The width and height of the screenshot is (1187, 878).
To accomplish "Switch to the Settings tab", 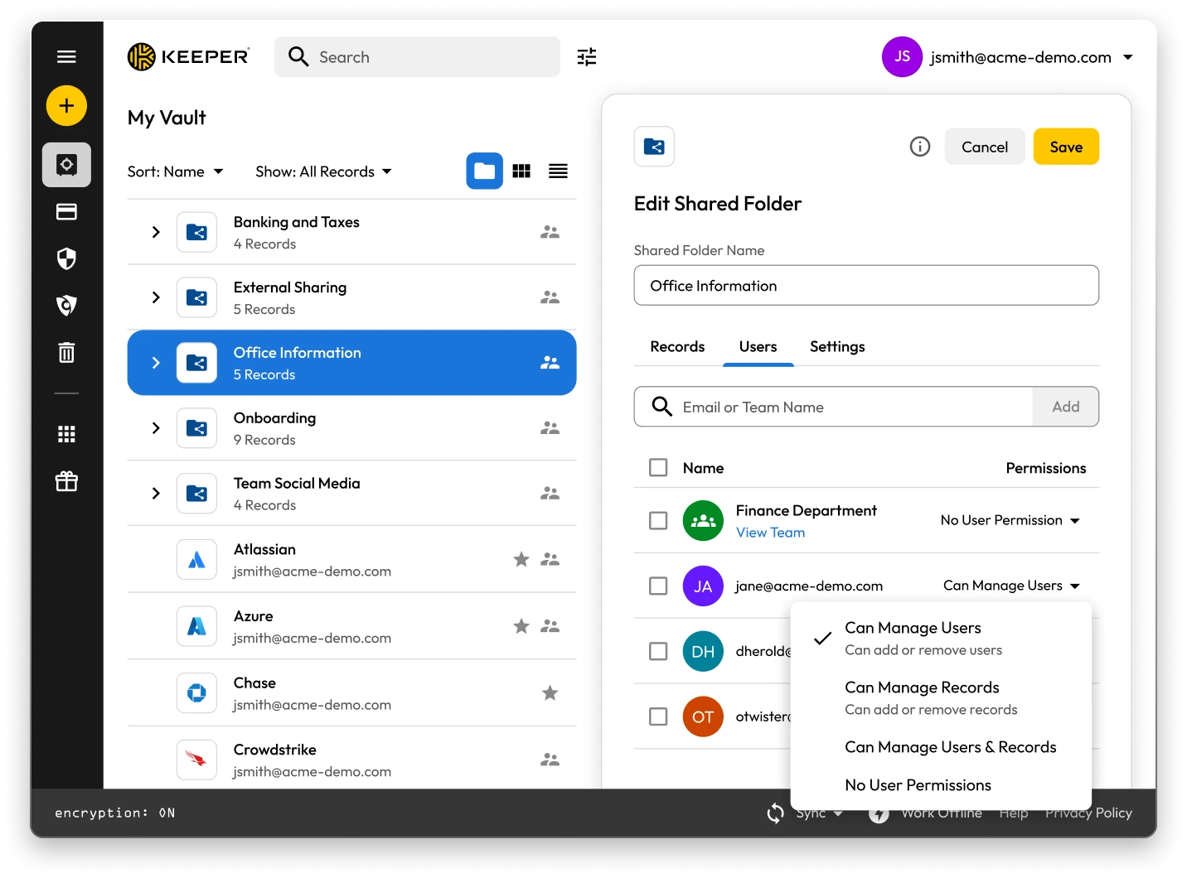I will click(x=837, y=346).
